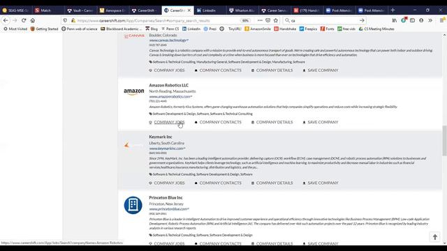The width and height of the screenshot is (447, 251).
Task: Click the Princeton Blue Inc company name
Action: pos(166,197)
